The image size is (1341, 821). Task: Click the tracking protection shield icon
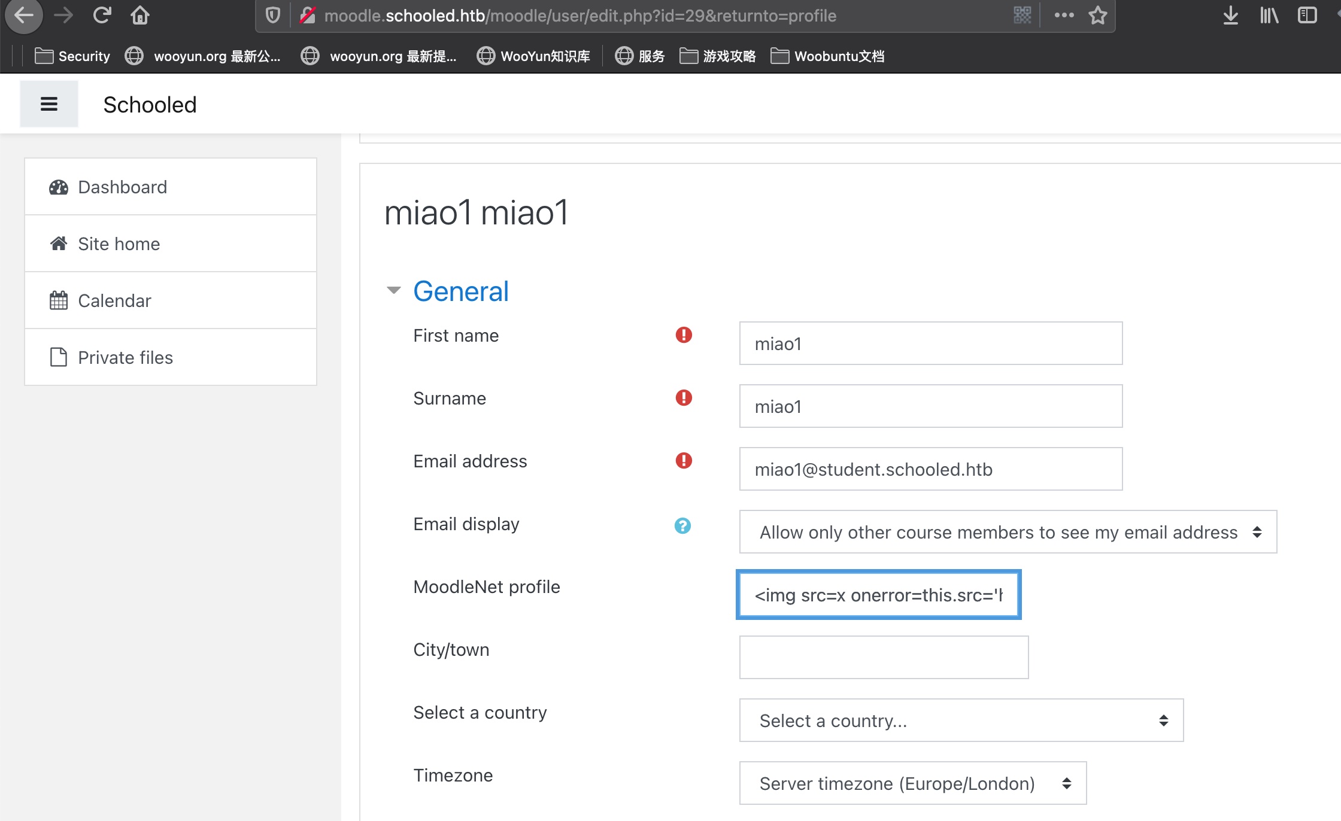pyautogui.click(x=273, y=15)
